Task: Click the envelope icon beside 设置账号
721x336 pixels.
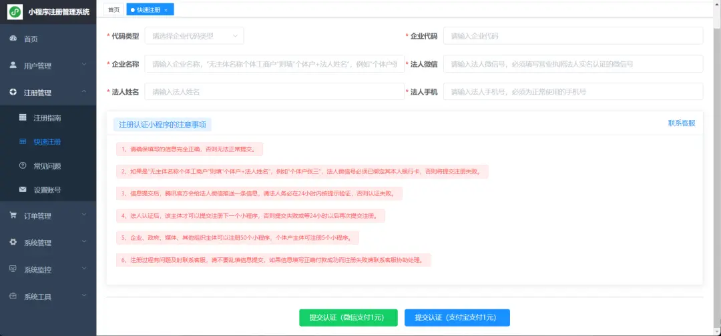Action: pos(23,189)
